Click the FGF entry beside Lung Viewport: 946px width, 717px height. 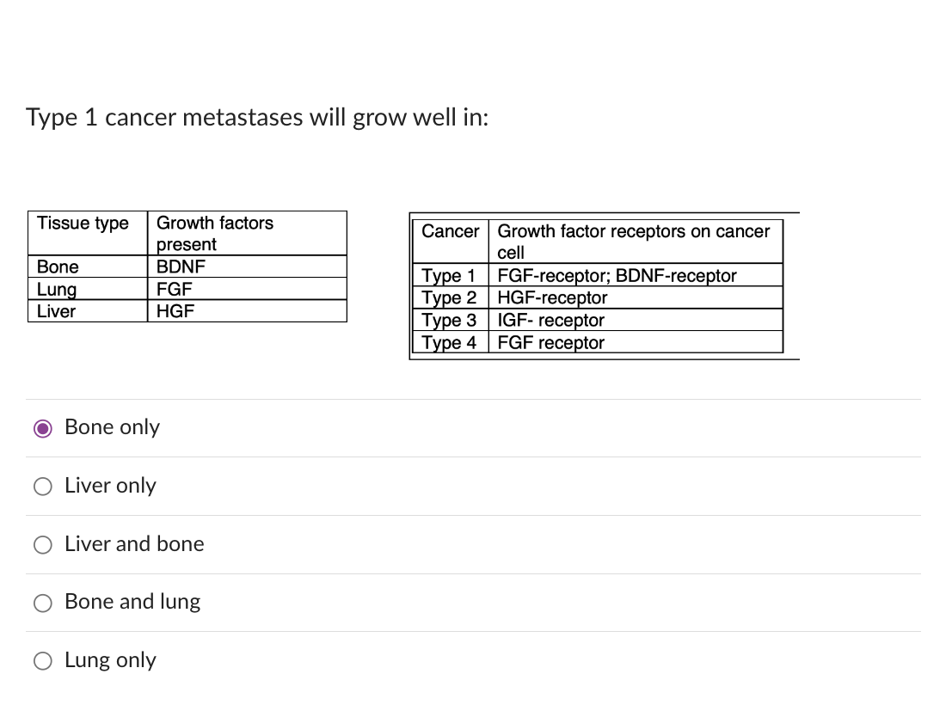(x=173, y=290)
